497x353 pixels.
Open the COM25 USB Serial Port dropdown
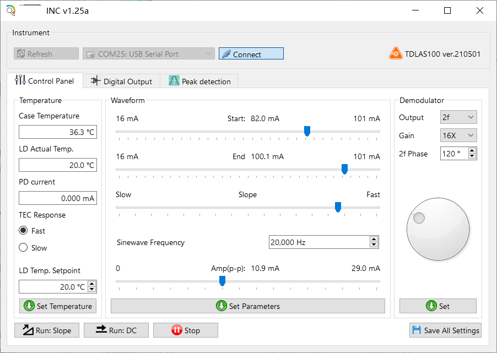pos(148,54)
